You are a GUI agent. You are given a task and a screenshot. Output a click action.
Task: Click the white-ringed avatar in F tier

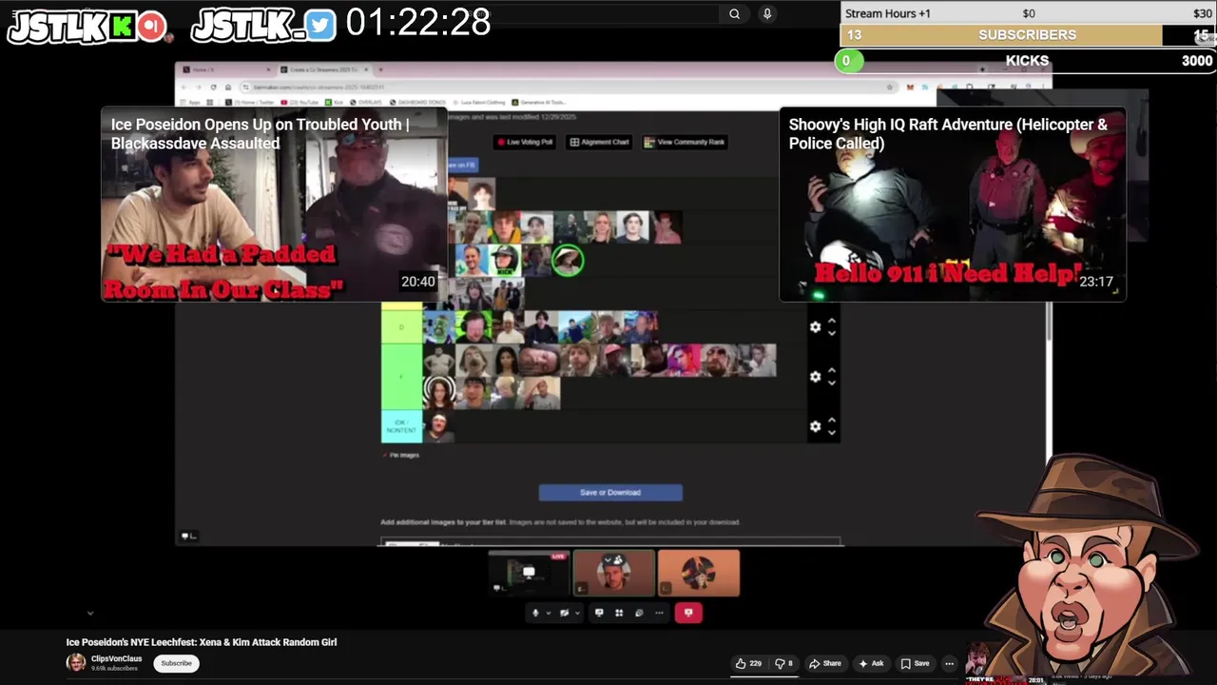coord(438,392)
